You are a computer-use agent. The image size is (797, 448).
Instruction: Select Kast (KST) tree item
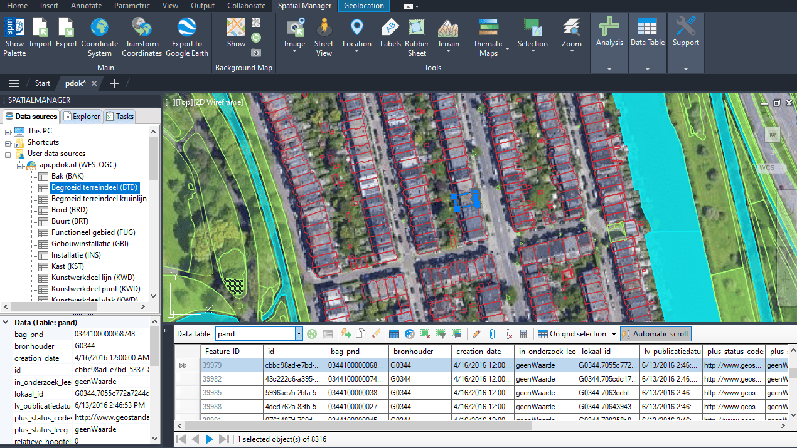(67, 266)
